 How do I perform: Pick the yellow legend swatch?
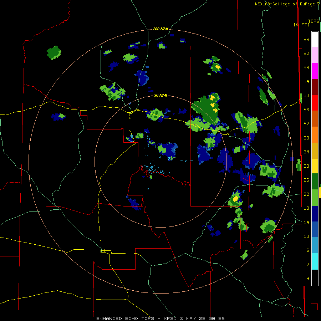point(315,166)
